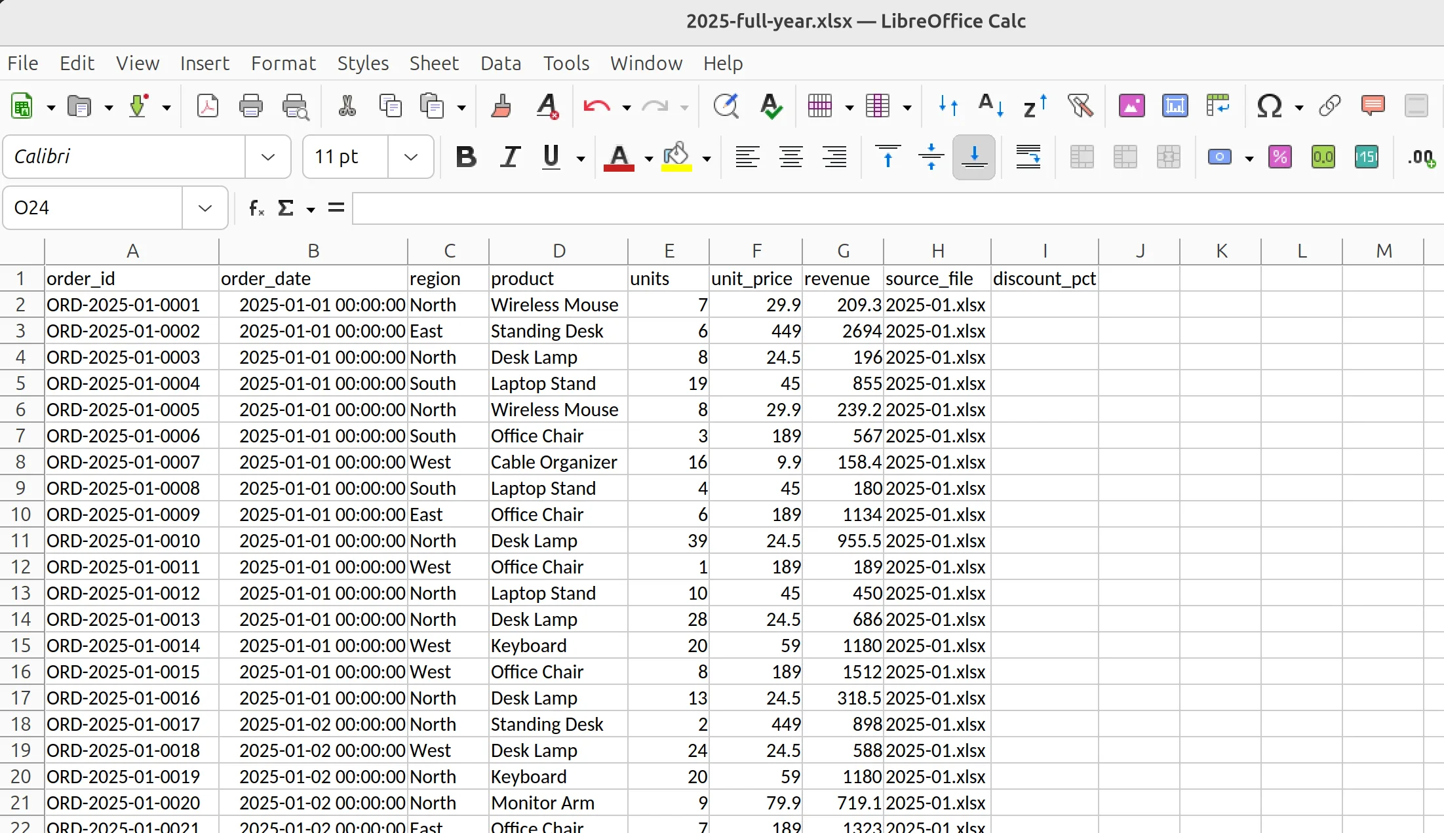Open the Function Wizard
Image resolution: width=1444 pixels, height=833 pixels.
(256, 208)
